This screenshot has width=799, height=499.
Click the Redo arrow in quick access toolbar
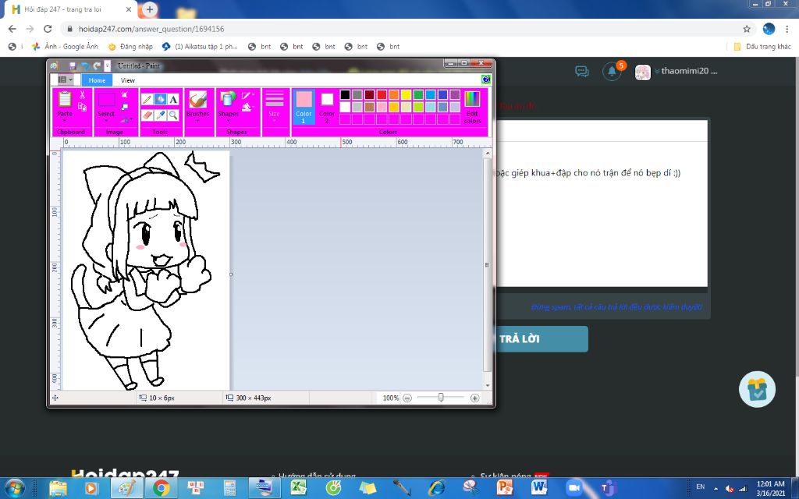pos(96,66)
